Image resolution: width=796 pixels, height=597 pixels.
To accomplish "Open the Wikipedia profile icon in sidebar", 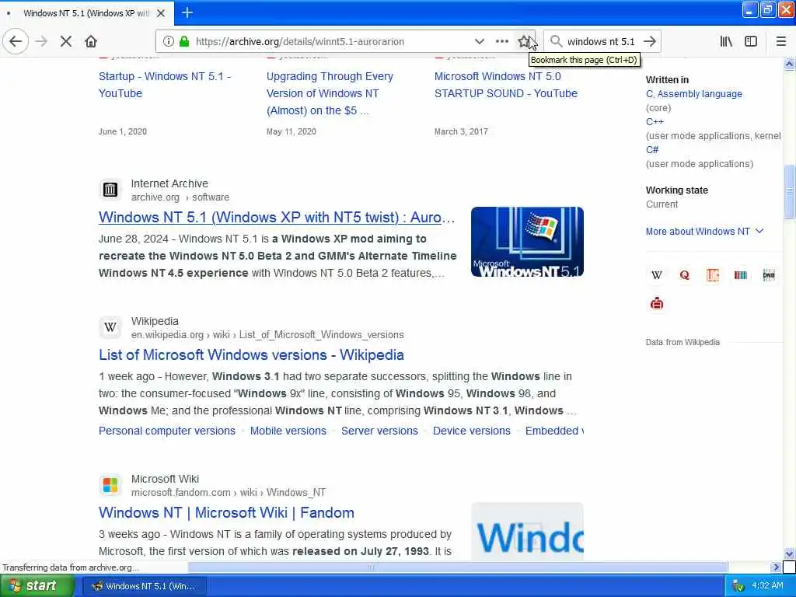I will (657, 275).
